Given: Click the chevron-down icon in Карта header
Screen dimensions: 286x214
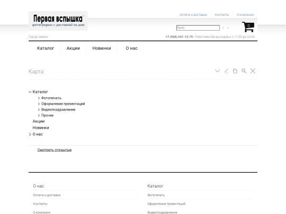Looking at the screenshot, I should tap(218, 71).
